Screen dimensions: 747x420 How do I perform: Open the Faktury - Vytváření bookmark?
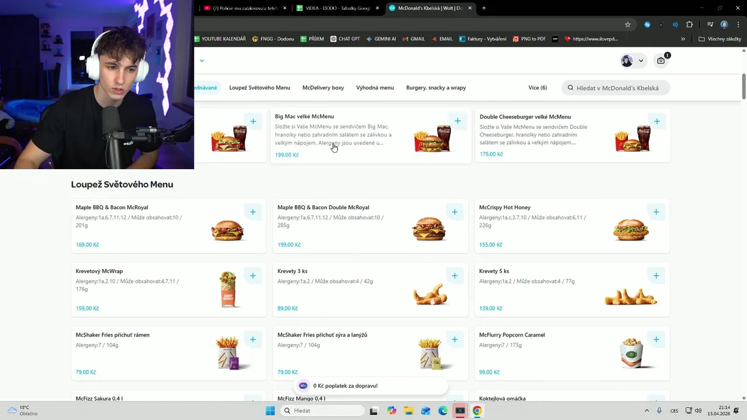[x=483, y=39]
